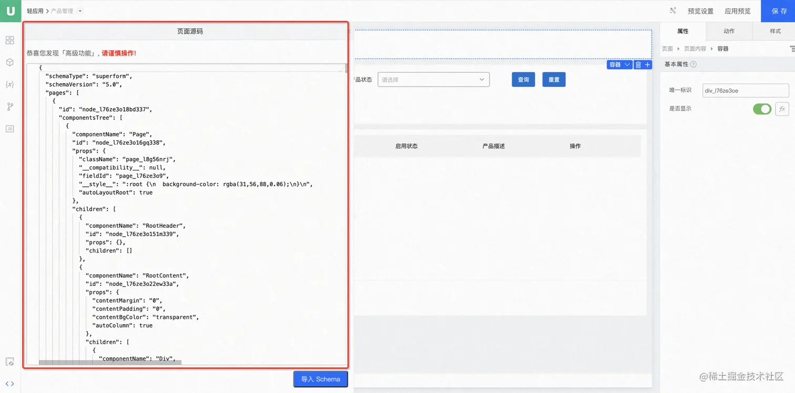Close the 页面源码 panel with the X
This screenshot has height=393, width=795.
350,31
